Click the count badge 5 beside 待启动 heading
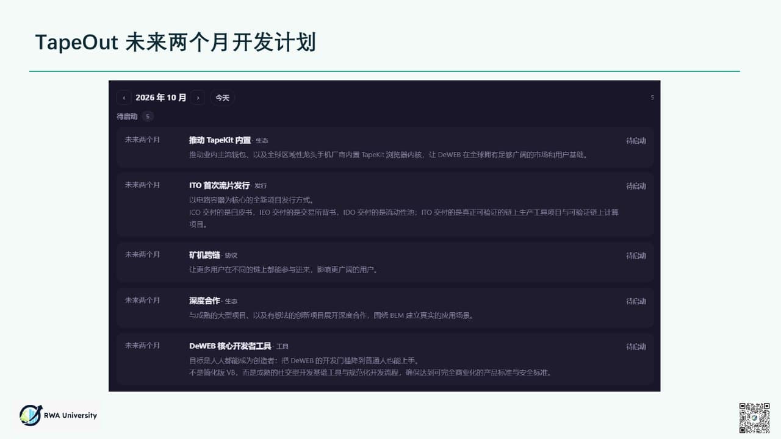This screenshot has width=781, height=439. click(148, 116)
